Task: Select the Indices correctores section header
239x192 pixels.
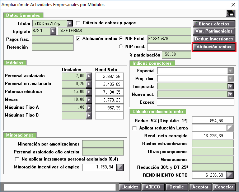Action: click(152, 63)
